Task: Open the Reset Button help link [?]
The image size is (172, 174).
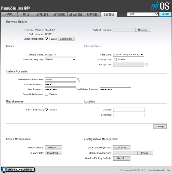Action: coord(42,110)
